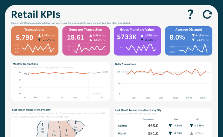
Task: Select Alabama (AL) state on the map
Action: pyautogui.click(x=54, y=130)
